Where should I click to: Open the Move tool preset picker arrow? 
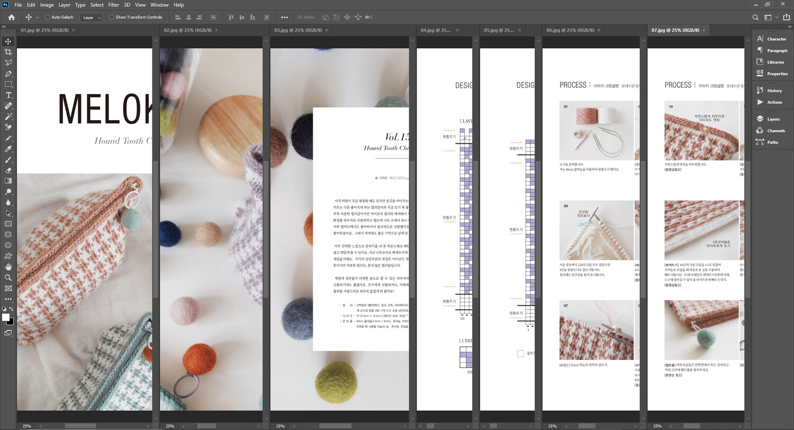click(x=37, y=17)
